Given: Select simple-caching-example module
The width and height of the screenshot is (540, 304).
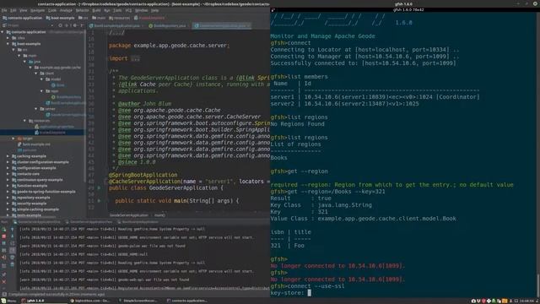Looking at the screenshot, I should click(35, 209).
